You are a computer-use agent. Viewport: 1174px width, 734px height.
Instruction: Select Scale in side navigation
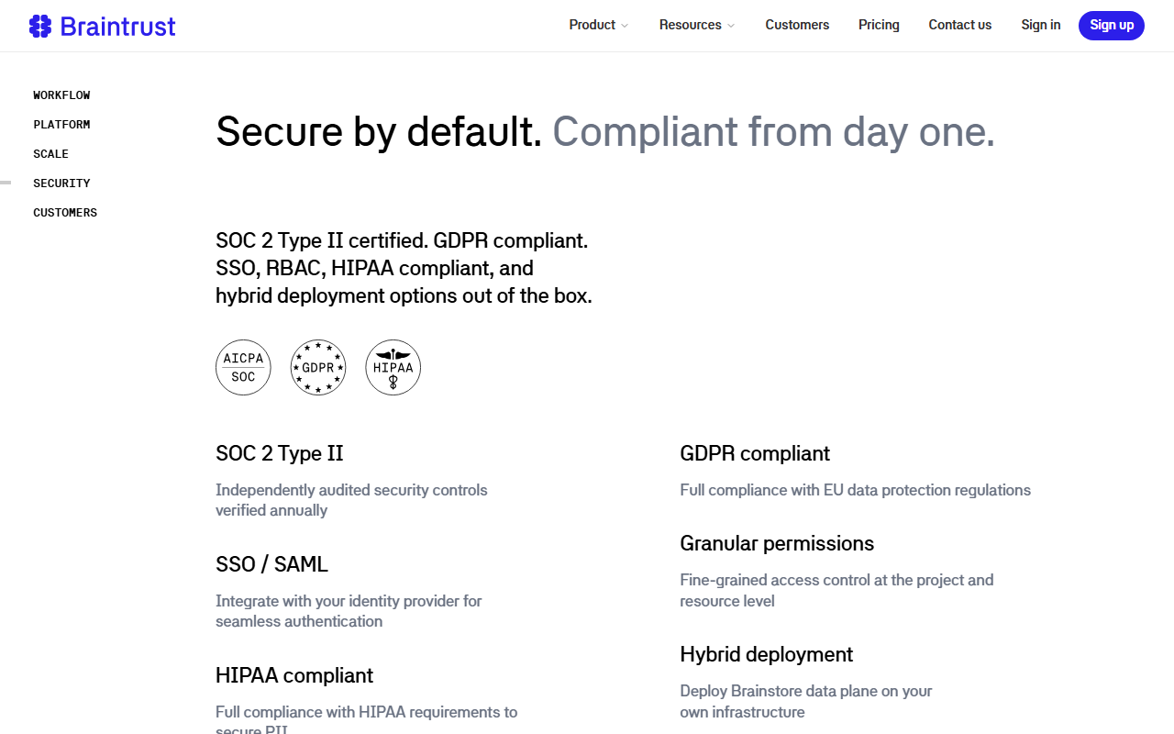pyautogui.click(x=50, y=154)
